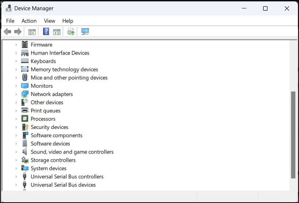Maximize the Device Manager window

(265, 8)
